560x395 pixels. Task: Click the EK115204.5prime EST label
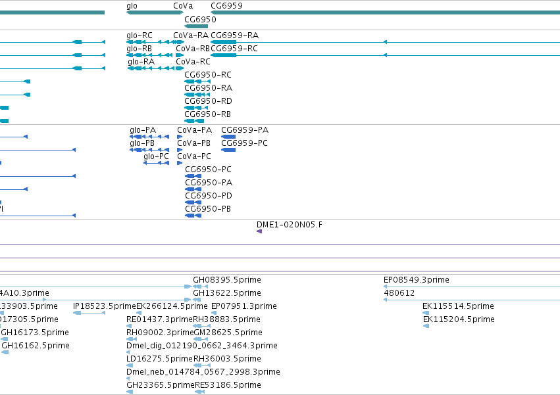(459, 319)
